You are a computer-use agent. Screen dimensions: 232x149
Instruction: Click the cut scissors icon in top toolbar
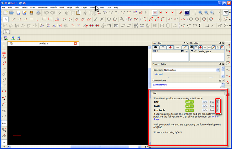[x=66, y=13]
